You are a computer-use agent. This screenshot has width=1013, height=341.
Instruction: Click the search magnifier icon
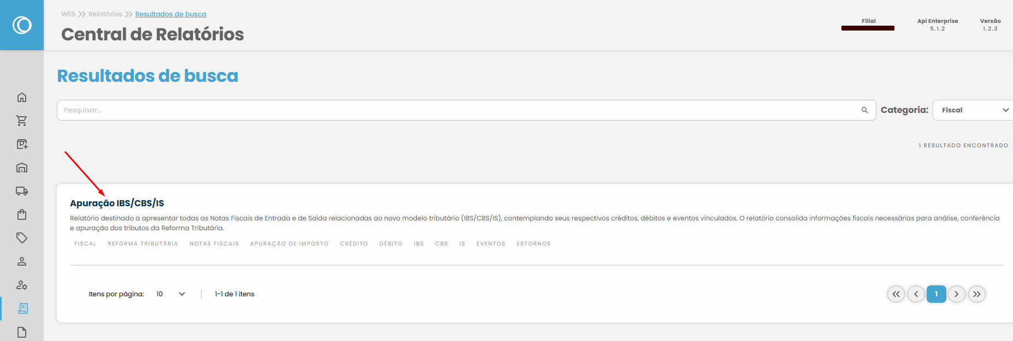pos(864,110)
